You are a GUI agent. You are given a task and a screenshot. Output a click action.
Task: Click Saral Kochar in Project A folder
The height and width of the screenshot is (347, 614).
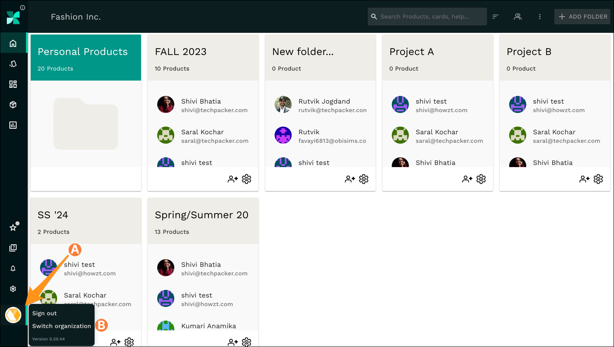point(437,132)
